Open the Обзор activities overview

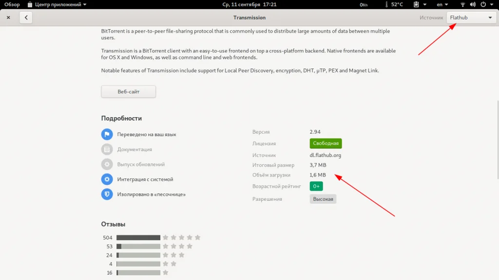(x=12, y=4)
